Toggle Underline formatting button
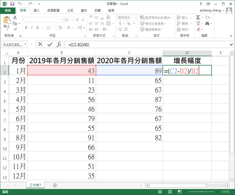Image resolution: width=235 pixels, height=195 pixels. (x=38, y=28)
